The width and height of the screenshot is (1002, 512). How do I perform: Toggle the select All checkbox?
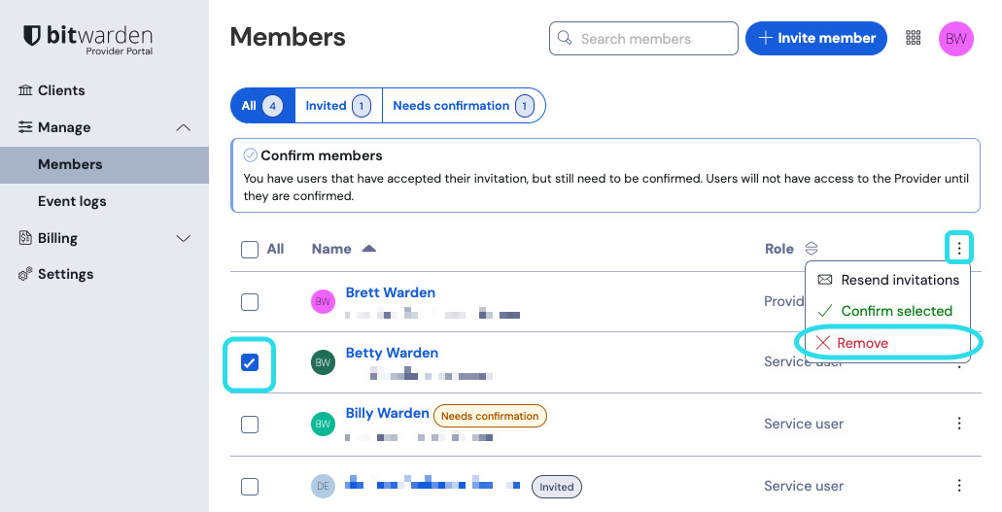(x=250, y=250)
